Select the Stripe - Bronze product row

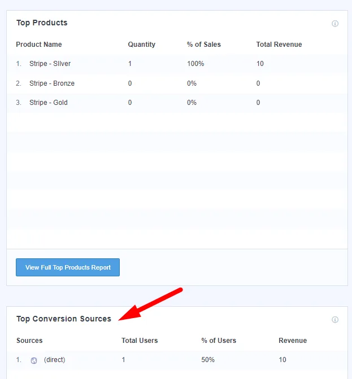point(52,83)
